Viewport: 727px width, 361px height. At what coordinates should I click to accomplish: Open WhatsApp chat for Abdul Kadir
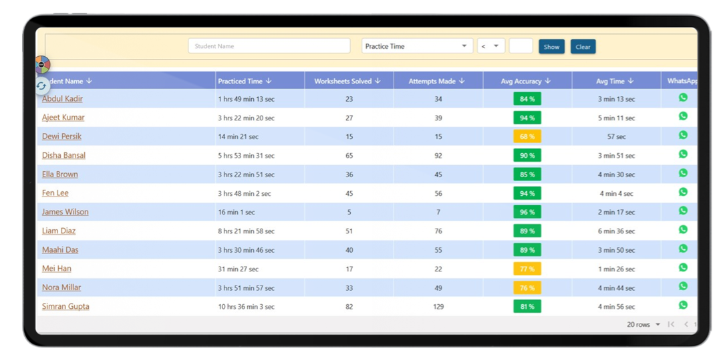[x=682, y=98]
